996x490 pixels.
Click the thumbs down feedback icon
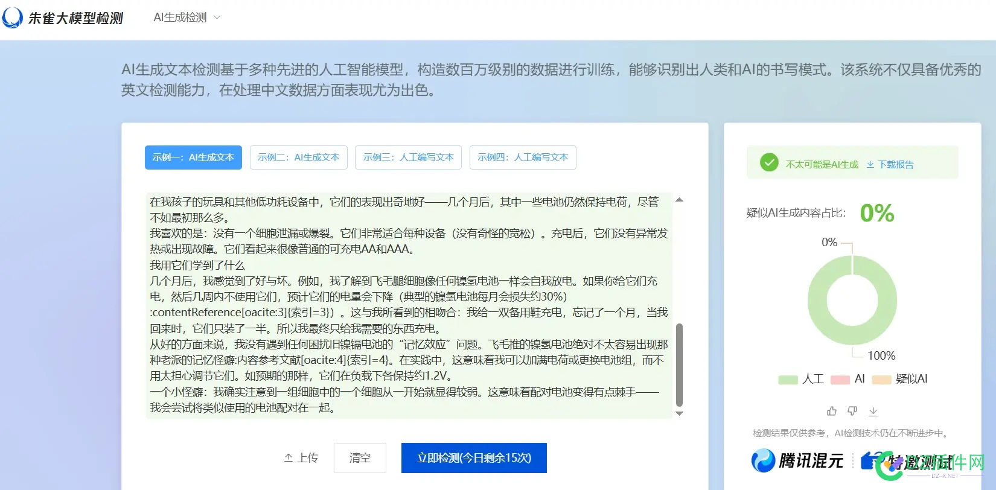852,411
